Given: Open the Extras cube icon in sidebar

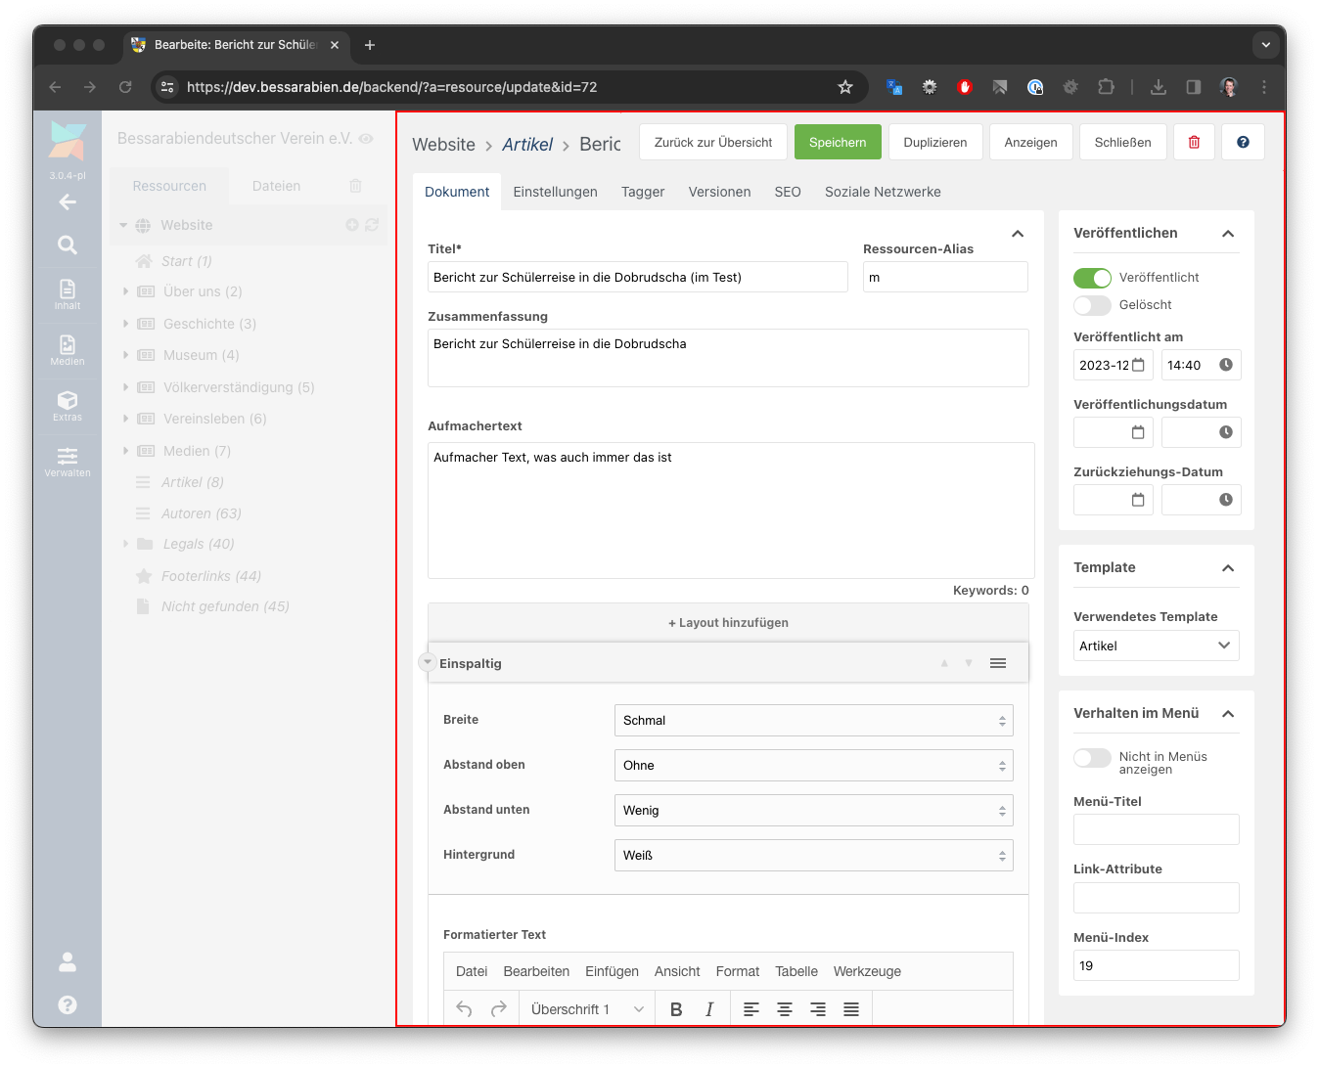Looking at the screenshot, I should (68, 405).
